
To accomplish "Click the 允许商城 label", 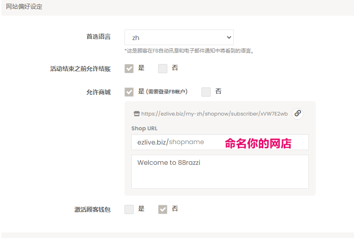I will (99, 92).
